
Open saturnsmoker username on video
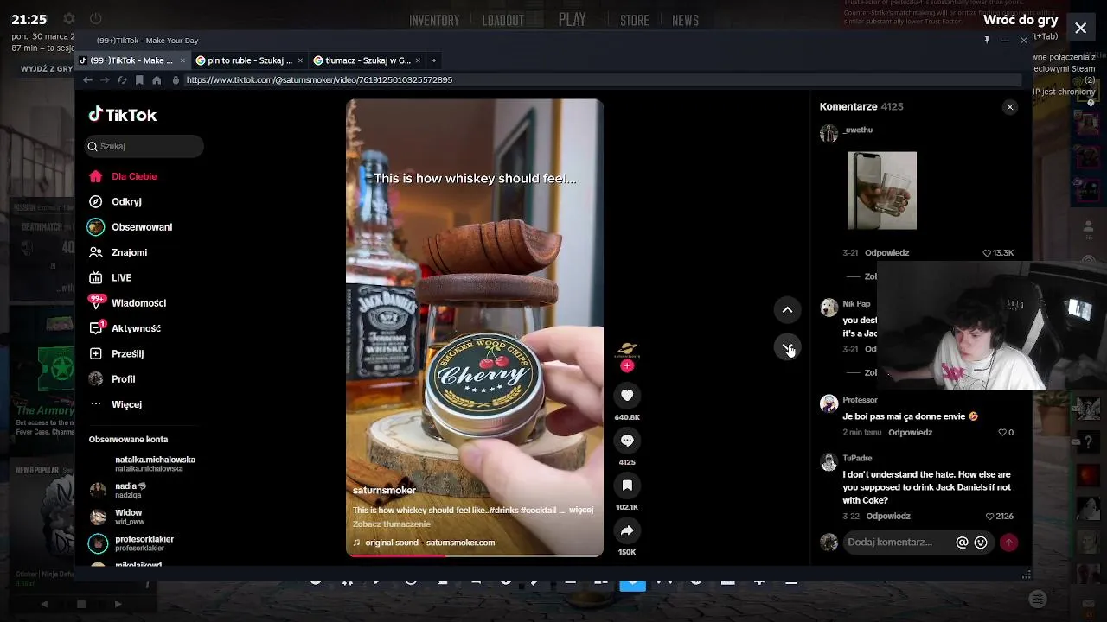tap(384, 490)
